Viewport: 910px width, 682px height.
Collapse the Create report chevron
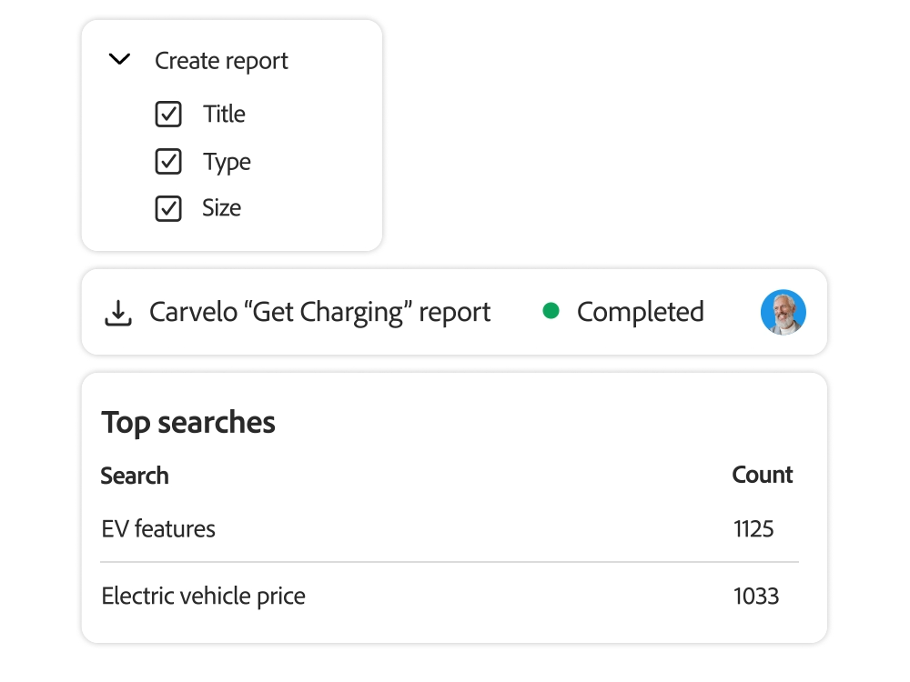[119, 61]
